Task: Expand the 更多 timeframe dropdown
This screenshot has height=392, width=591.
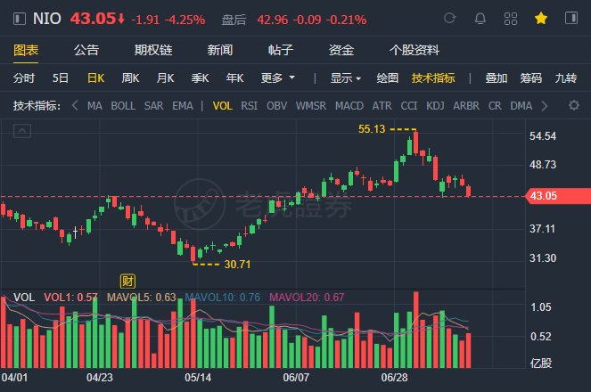Action: [x=278, y=78]
